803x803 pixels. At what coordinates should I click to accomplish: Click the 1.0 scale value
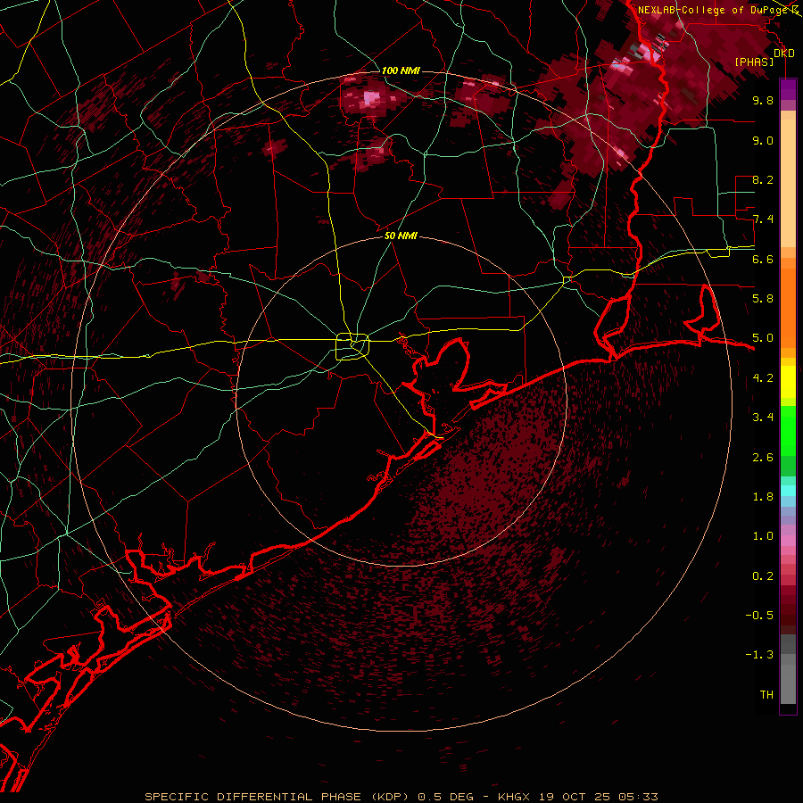coord(763,536)
